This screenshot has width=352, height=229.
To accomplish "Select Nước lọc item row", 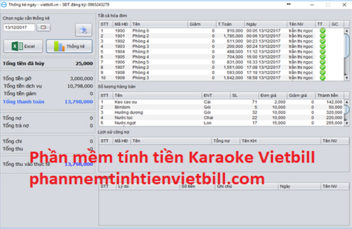I will click(x=221, y=118).
